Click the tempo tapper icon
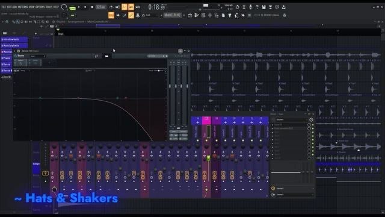385x217 pixels. click(x=236, y=15)
